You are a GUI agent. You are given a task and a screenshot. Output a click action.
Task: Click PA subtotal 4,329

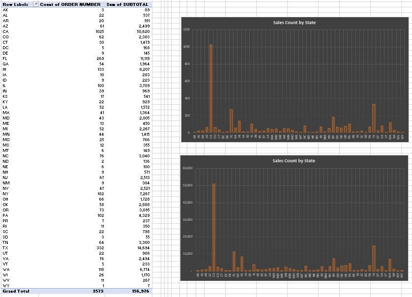(x=145, y=215)
